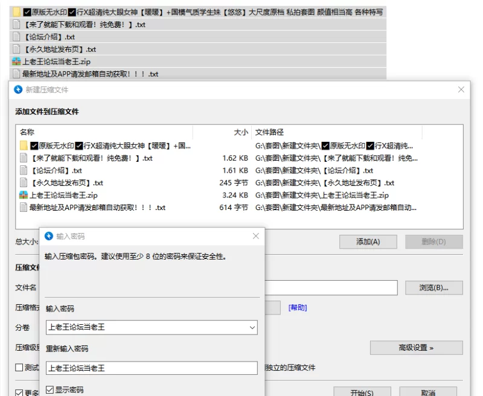483x396 pixels.
Task: Click the text file icon of 【永久地址发布页】.txt in dialog
Action: [x=24, y=182]
